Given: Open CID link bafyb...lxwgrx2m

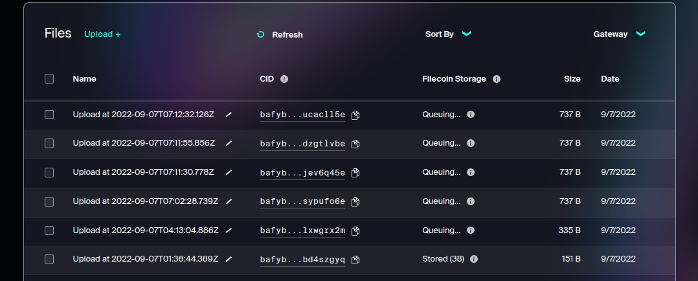Looking at the screenshot, I should pos(302,230).
